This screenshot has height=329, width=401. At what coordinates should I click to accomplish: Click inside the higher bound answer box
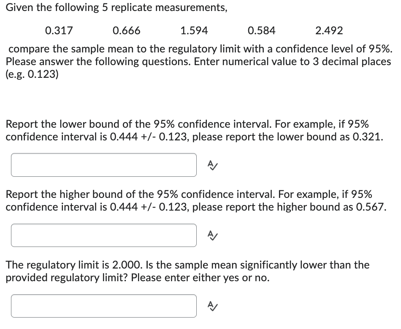(x=103, y=235)
